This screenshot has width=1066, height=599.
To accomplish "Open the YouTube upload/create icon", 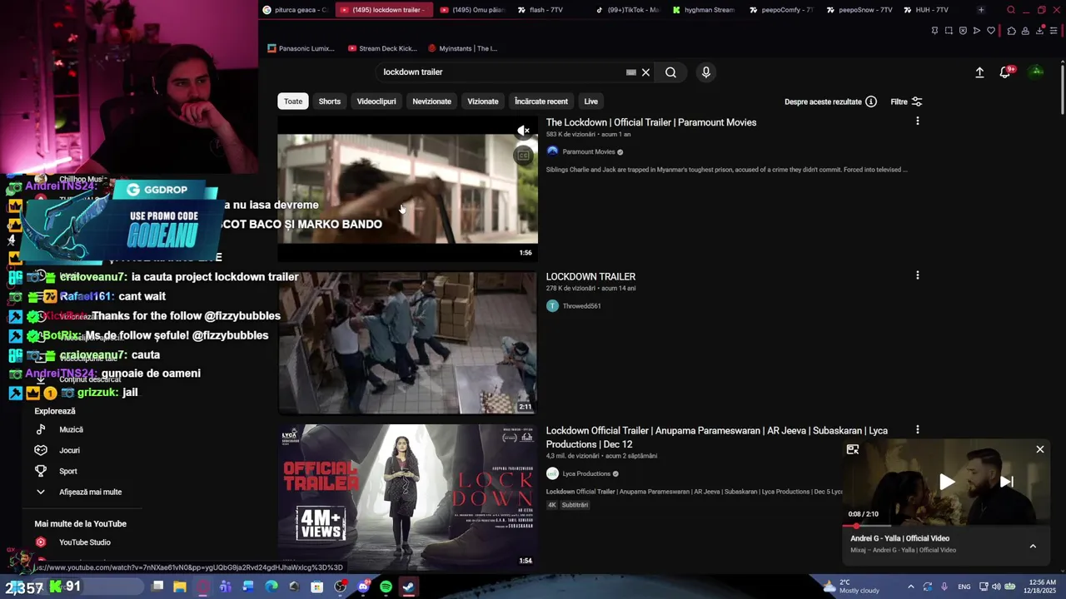I will pyautogui.click(x=979, y=72).
